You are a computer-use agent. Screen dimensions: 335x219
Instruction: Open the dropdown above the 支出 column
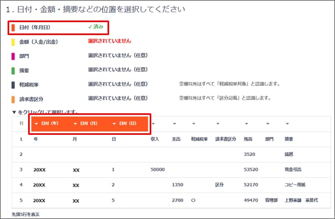[174, 124]
